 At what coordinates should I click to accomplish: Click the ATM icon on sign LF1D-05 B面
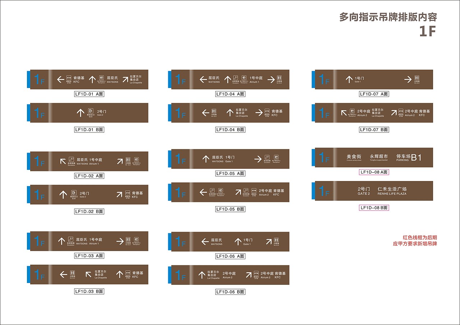[254, 191]
